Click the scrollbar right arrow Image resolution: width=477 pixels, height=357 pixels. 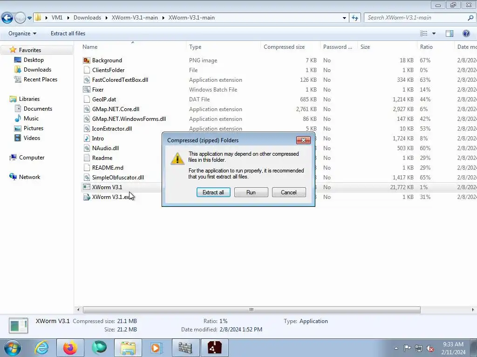click(x=473, y=310)
